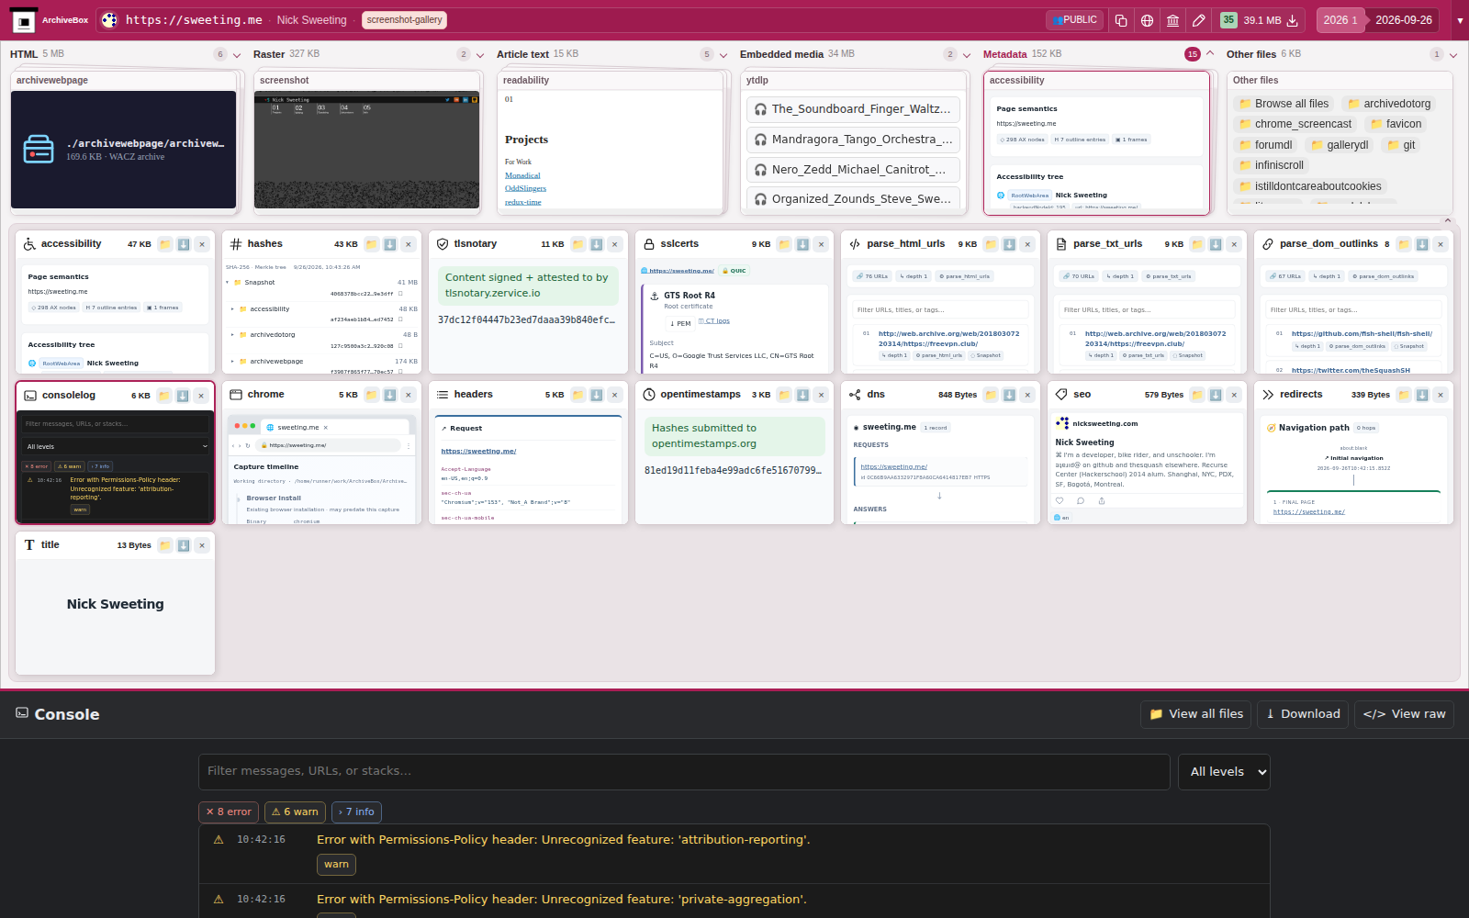Open The_Soundboard_Finger_Waltz audio item
1469x918 pixels.
(853, 109)
